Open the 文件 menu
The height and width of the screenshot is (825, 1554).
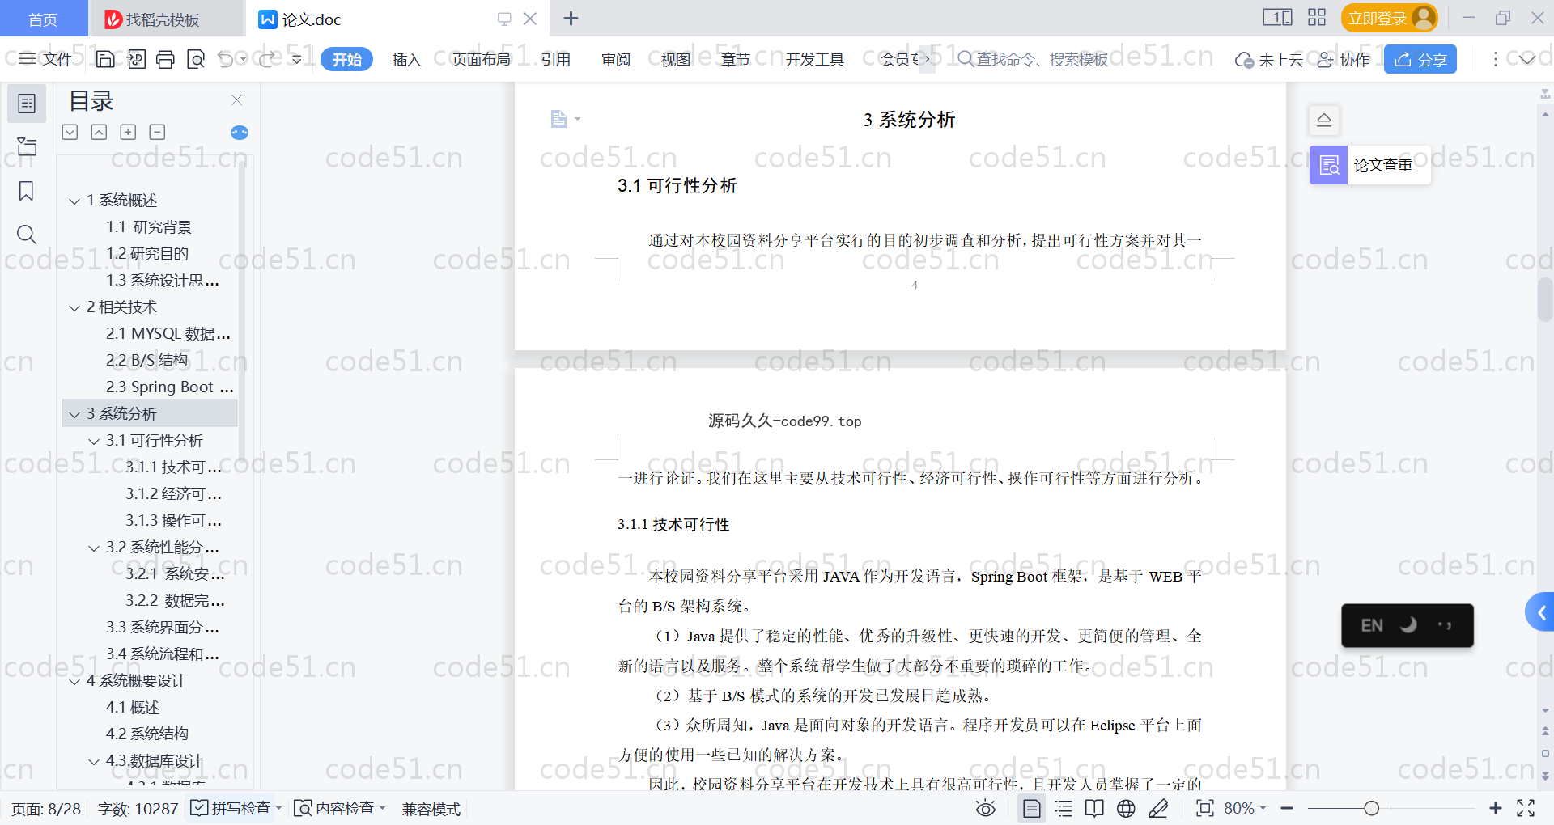pyautogui.click(x=46, y=59)
